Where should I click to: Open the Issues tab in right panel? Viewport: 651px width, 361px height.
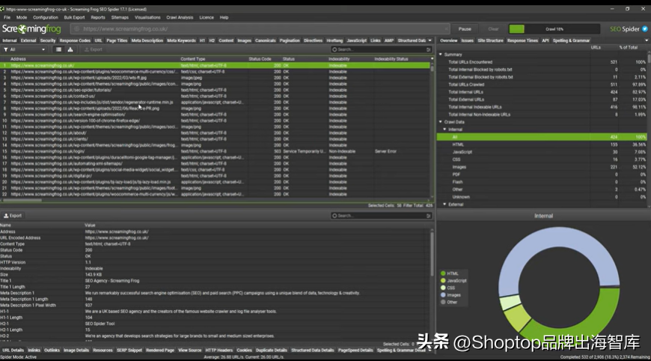coord(467,40)
